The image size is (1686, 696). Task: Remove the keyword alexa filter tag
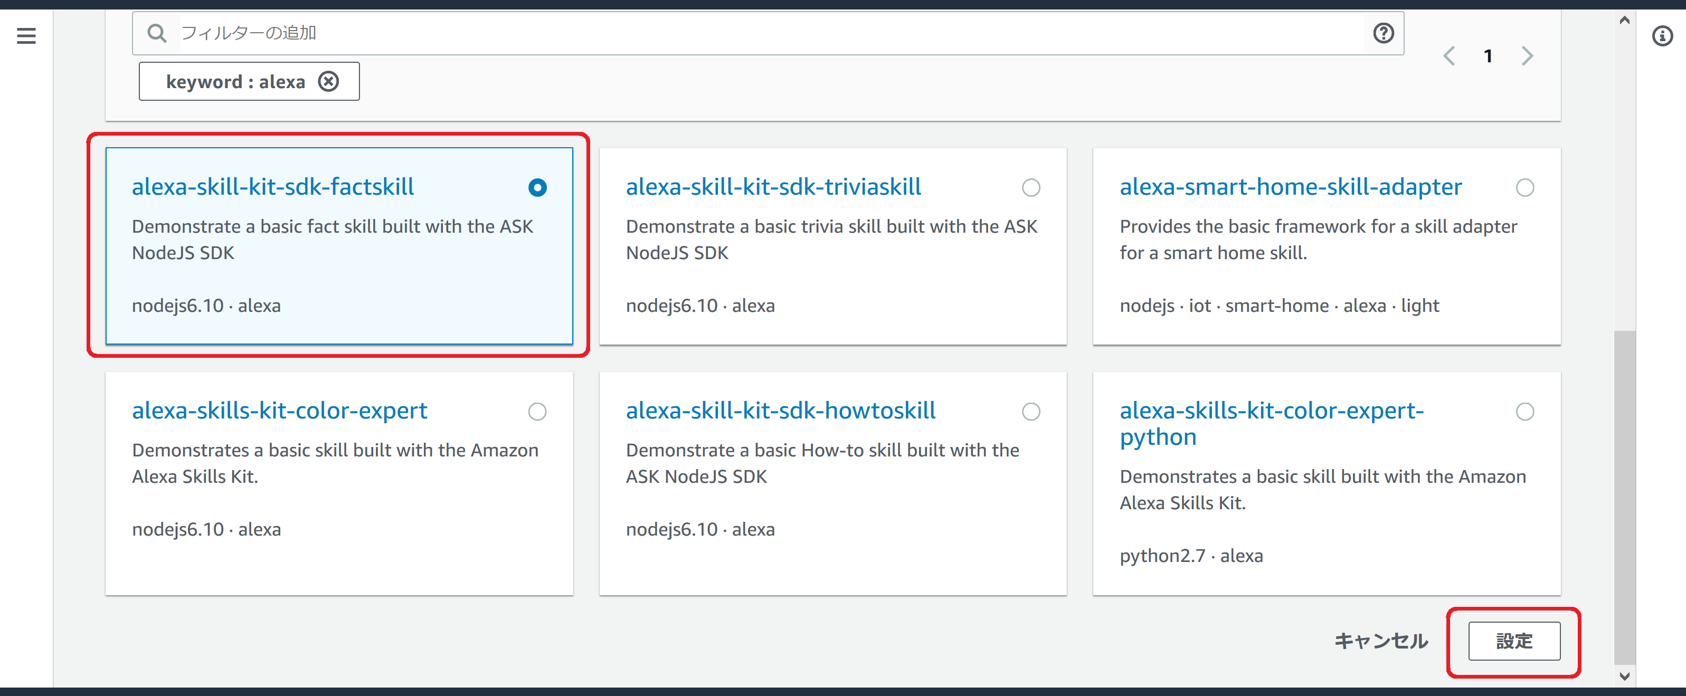pyautogui.click(x=328, y=82)
